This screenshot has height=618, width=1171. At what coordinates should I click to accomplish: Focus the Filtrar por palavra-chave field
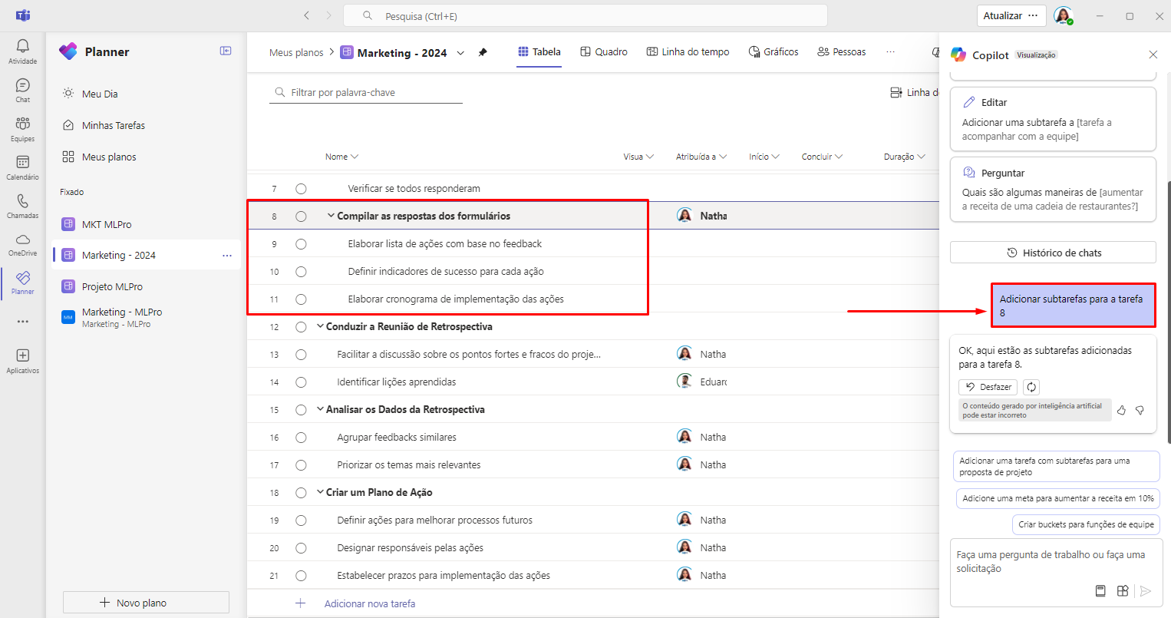click(366, 92)
